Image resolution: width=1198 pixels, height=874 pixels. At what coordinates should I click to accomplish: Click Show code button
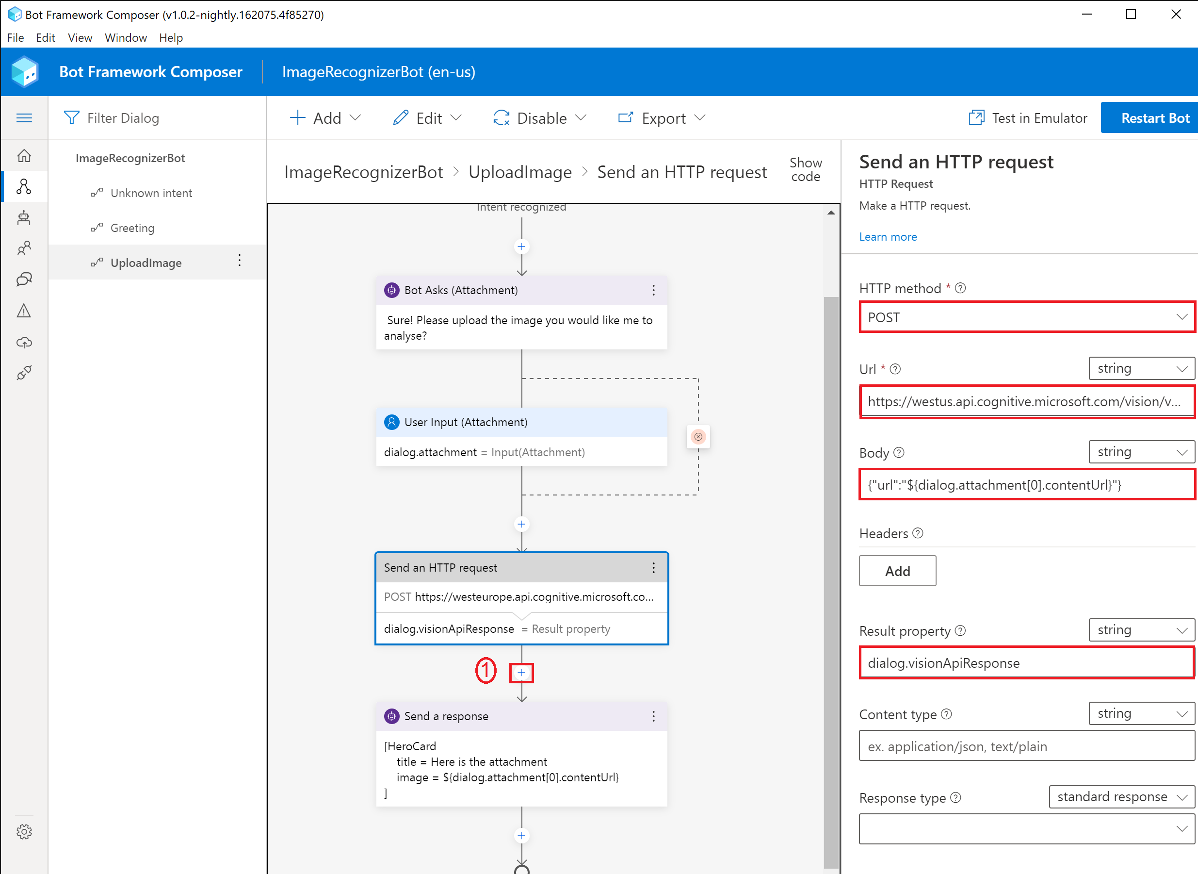[806, 169]
